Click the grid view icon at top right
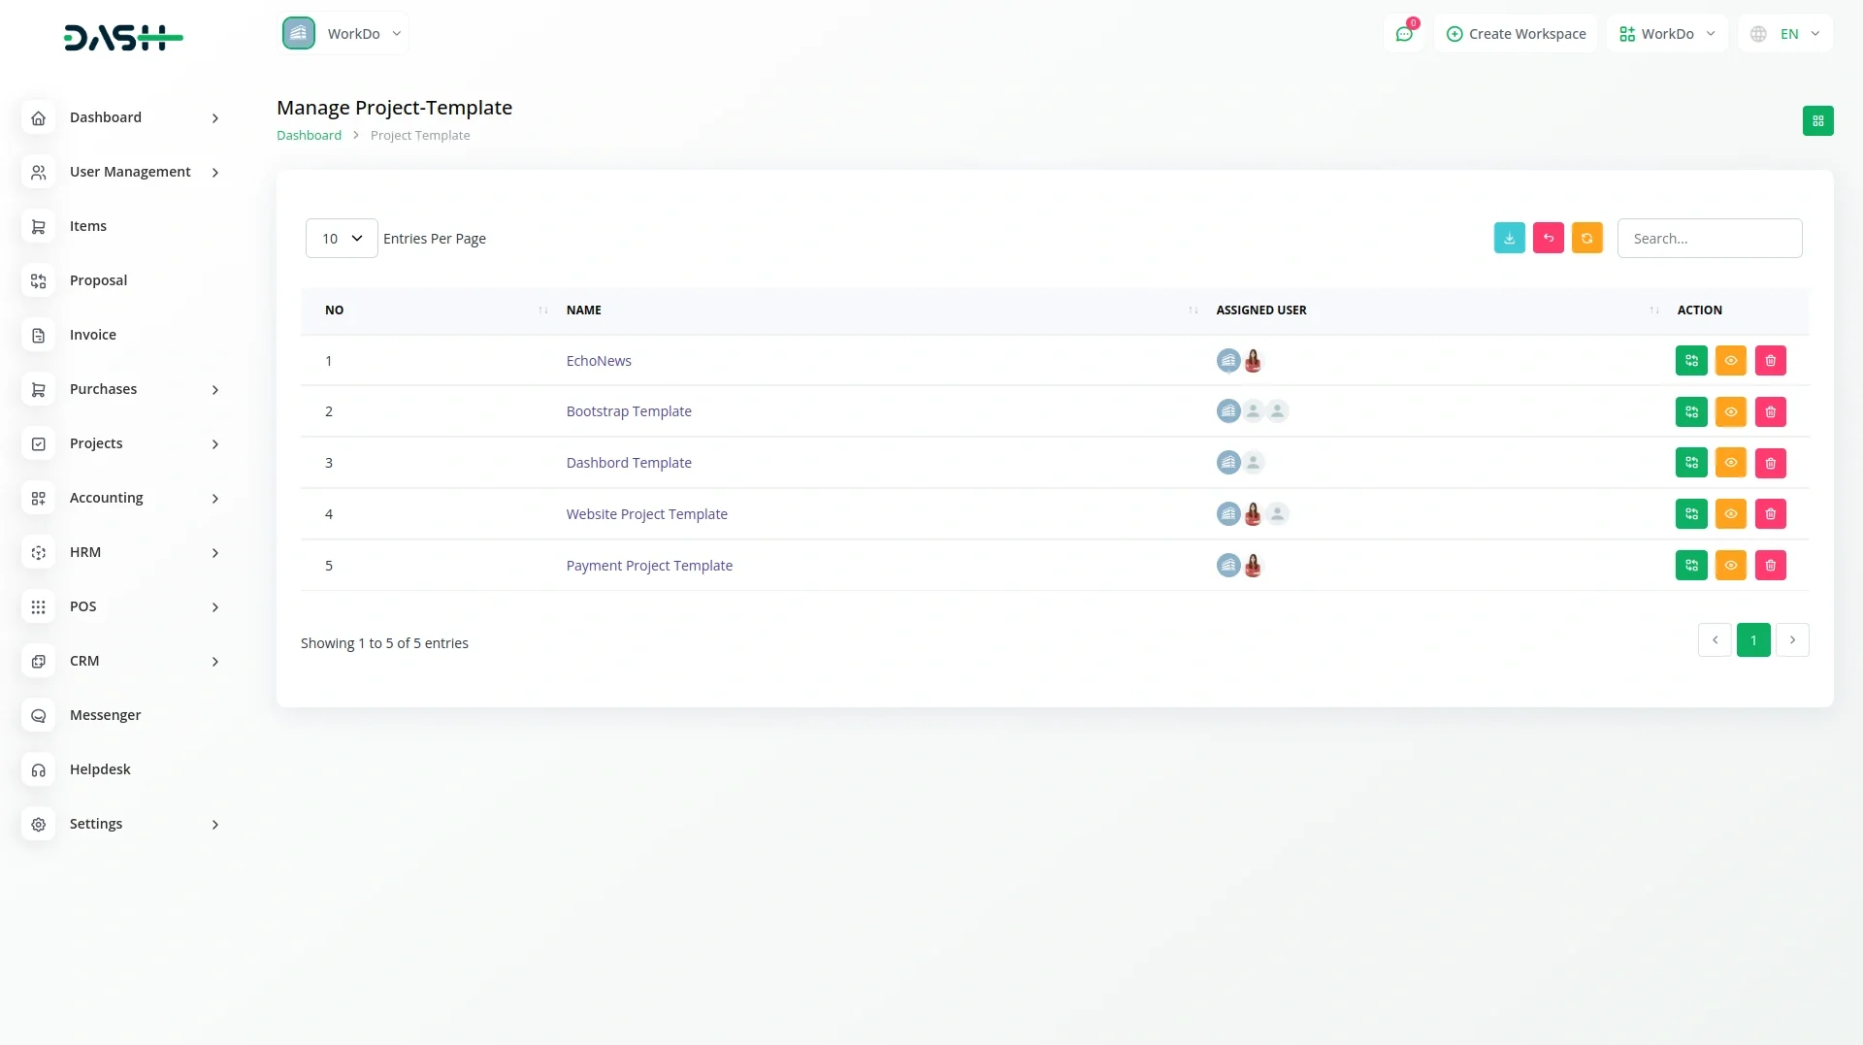This screenshot has width=1863, height=1045. (x=1817, y=121)
